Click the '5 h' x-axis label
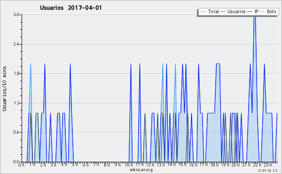The width and height of the screenshot is (282, 174). 75,165
